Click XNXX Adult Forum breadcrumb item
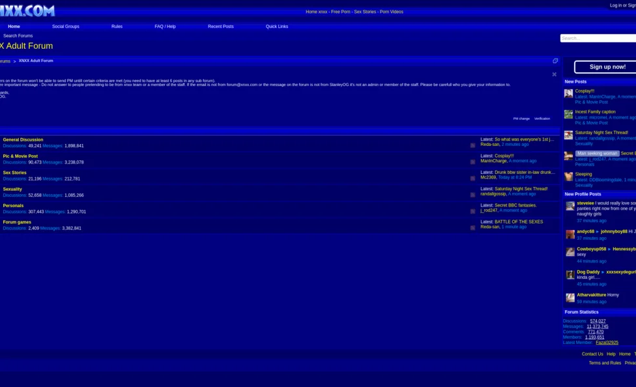Image resolution: width=636 pixels, height=387 pixels. point(36,61)
